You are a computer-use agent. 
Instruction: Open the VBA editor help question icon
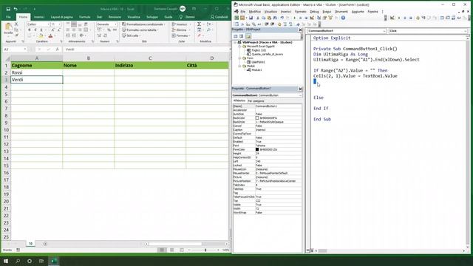click(x=343, y=18)
